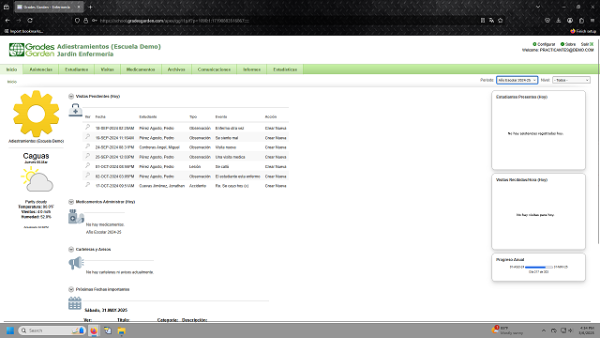View the Cuevas Jiménez, Jonathan visit magnifier
Image resolution: width=600 pixels, height=338 pixels.
[x=87, y=185]
